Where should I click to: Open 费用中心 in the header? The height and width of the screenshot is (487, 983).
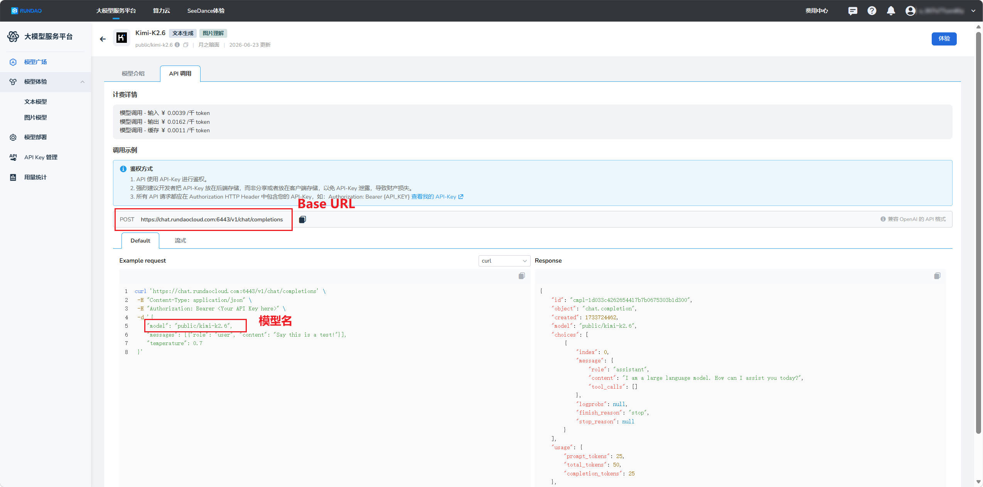pyautogui.click(x=817, y=11)
